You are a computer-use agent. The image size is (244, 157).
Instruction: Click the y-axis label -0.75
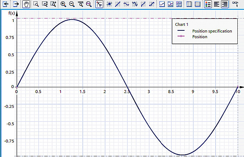(x=10, y=141)
